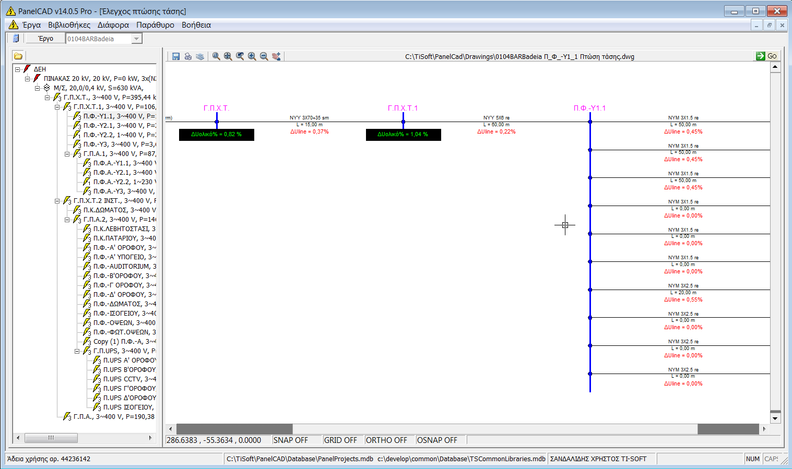The width and height of the screenshot is (792, 469).
Task: Select the Zoom Previous tool
Action: coord(240,56)
